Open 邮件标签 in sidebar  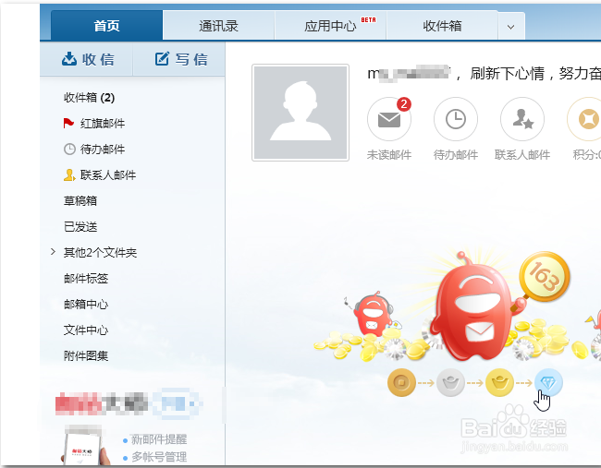click(x=86, y=278)
